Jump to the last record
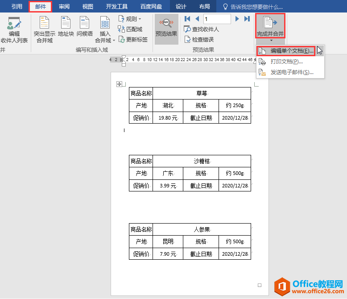The image size is (347, 299). 247,19
